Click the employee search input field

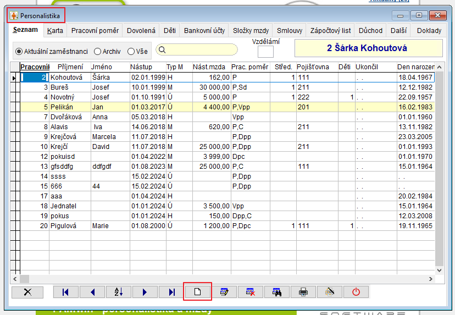point(197,49)
